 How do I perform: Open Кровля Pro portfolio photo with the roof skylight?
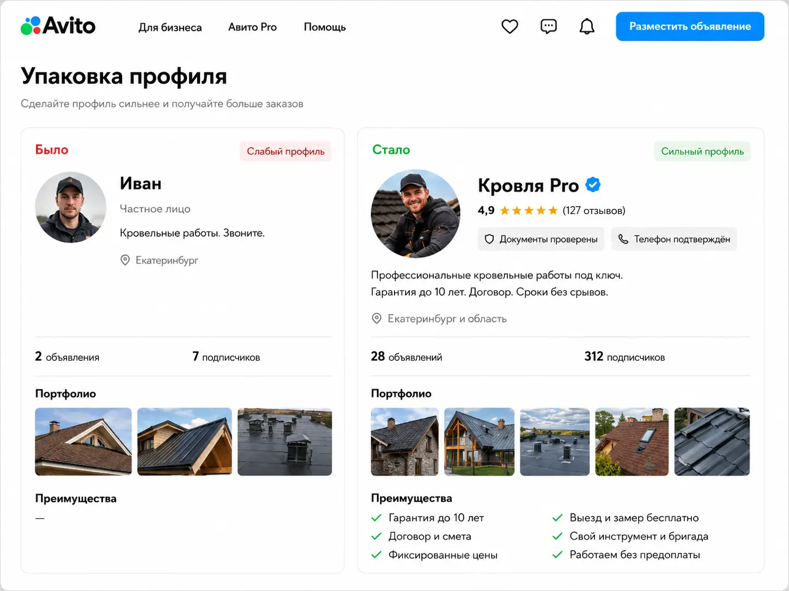point(632,442)
